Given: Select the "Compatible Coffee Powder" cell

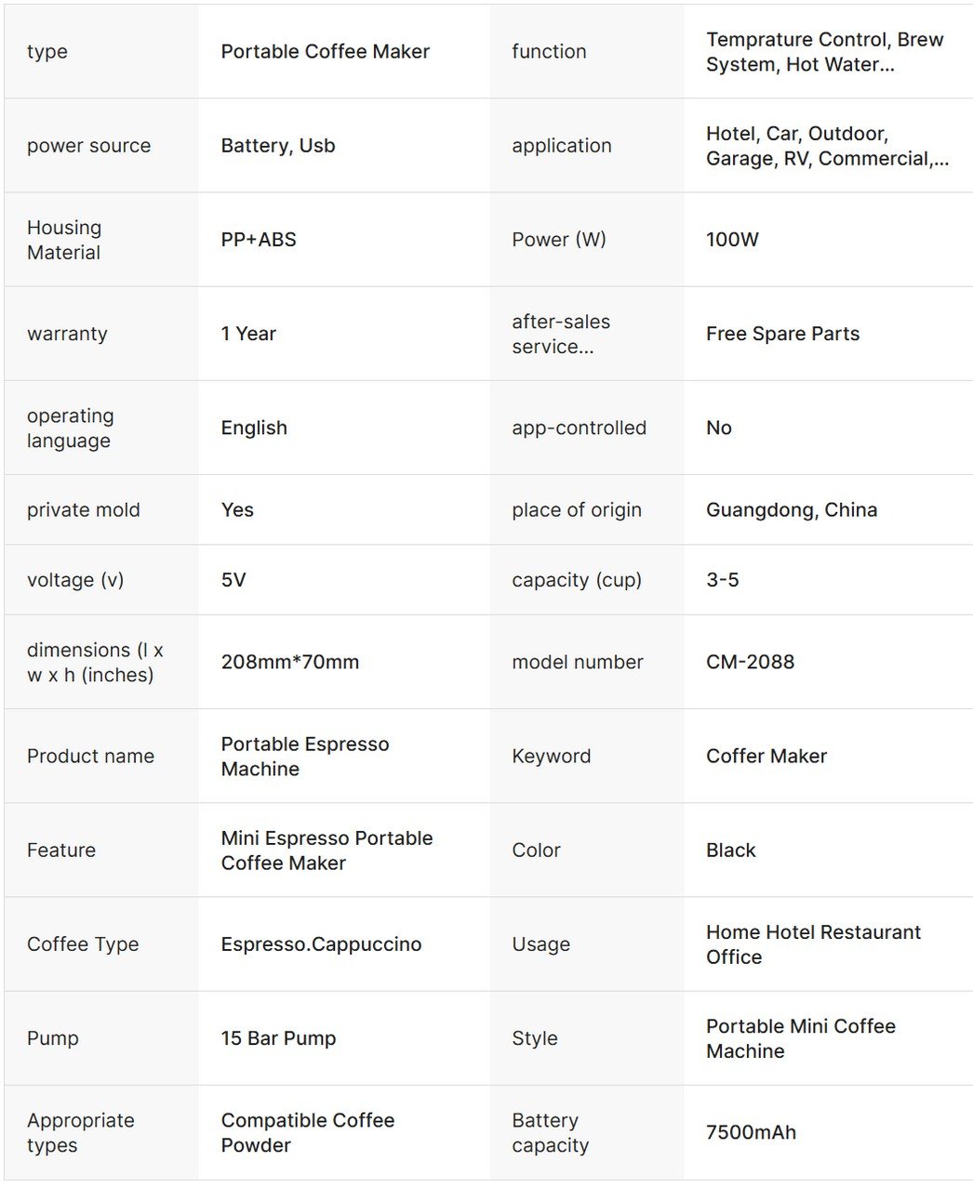Looking at the screenshot, I should (307, 1132).
